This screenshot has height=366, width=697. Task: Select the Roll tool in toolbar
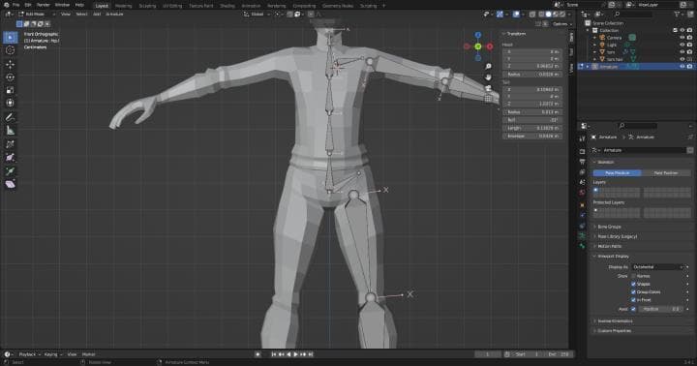click(10, 144)
